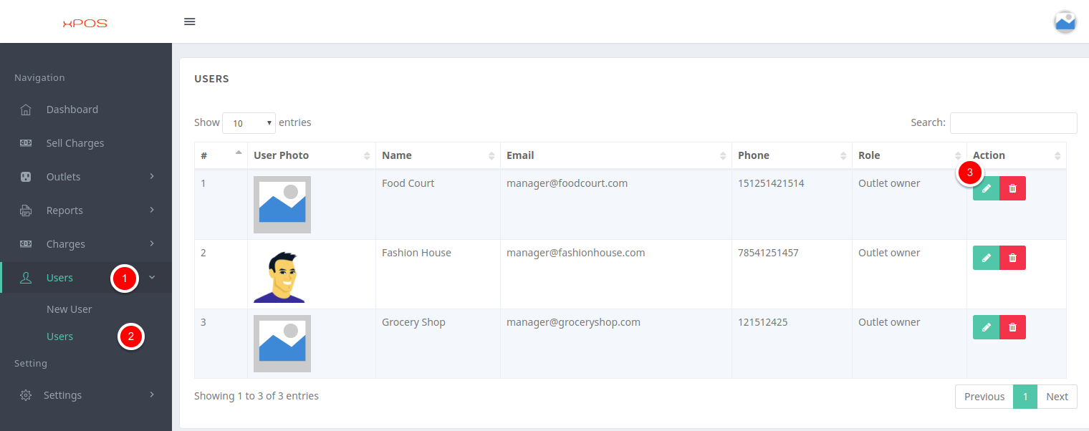Expand Settings submenu chevron
1089x431 pixels.
click(152, 394)
